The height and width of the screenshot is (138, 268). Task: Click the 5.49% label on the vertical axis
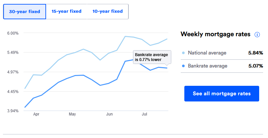[x=13, y=53]
